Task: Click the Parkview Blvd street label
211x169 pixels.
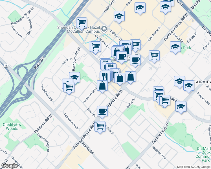Action: pos(90,95)
